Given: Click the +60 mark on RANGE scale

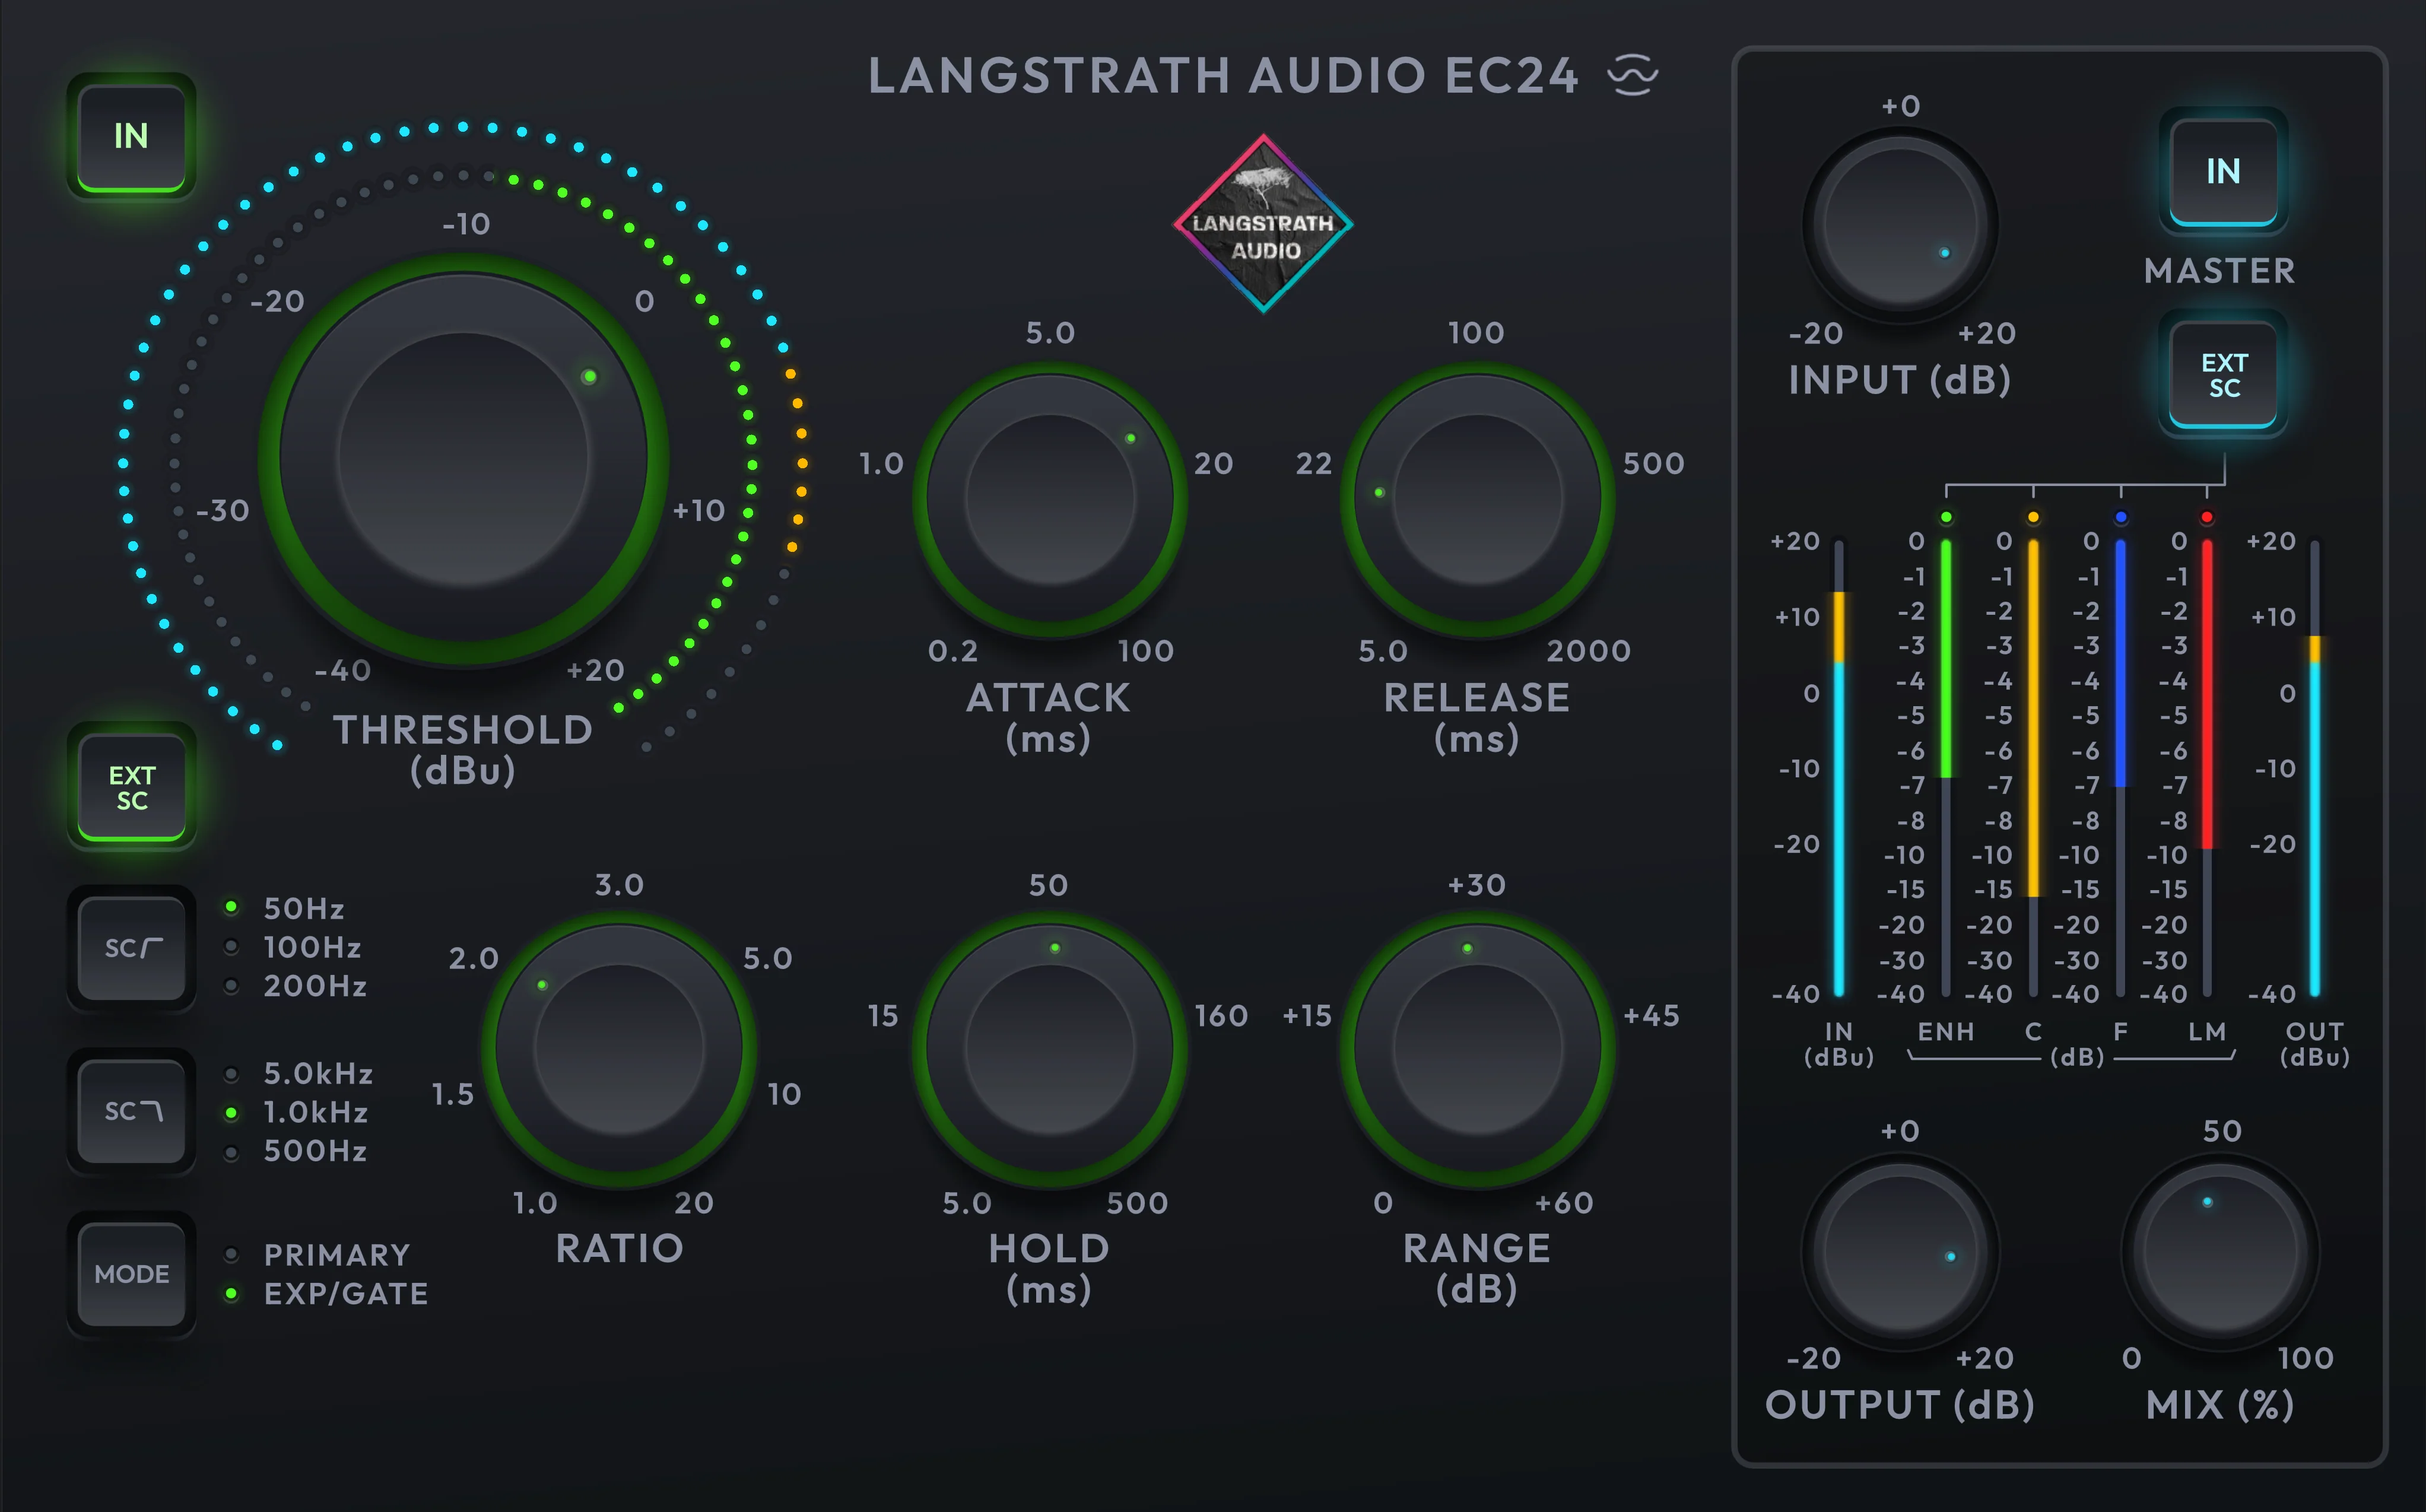Looking at the screenshot, I should (x=1564, y=1202).
